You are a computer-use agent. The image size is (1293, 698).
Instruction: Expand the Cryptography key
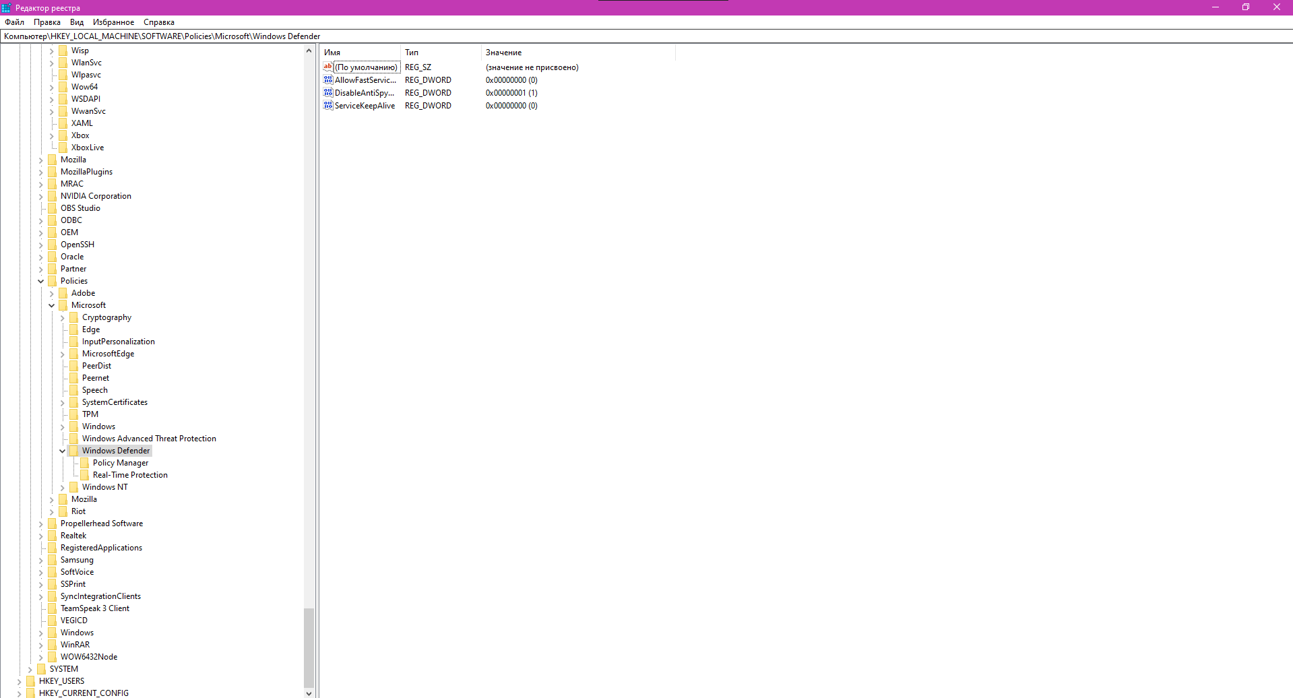click(63, 318)
